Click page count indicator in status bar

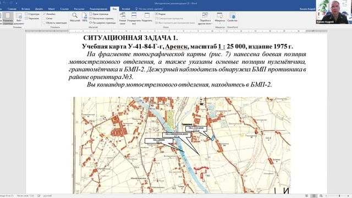click(x=7, y=196)
